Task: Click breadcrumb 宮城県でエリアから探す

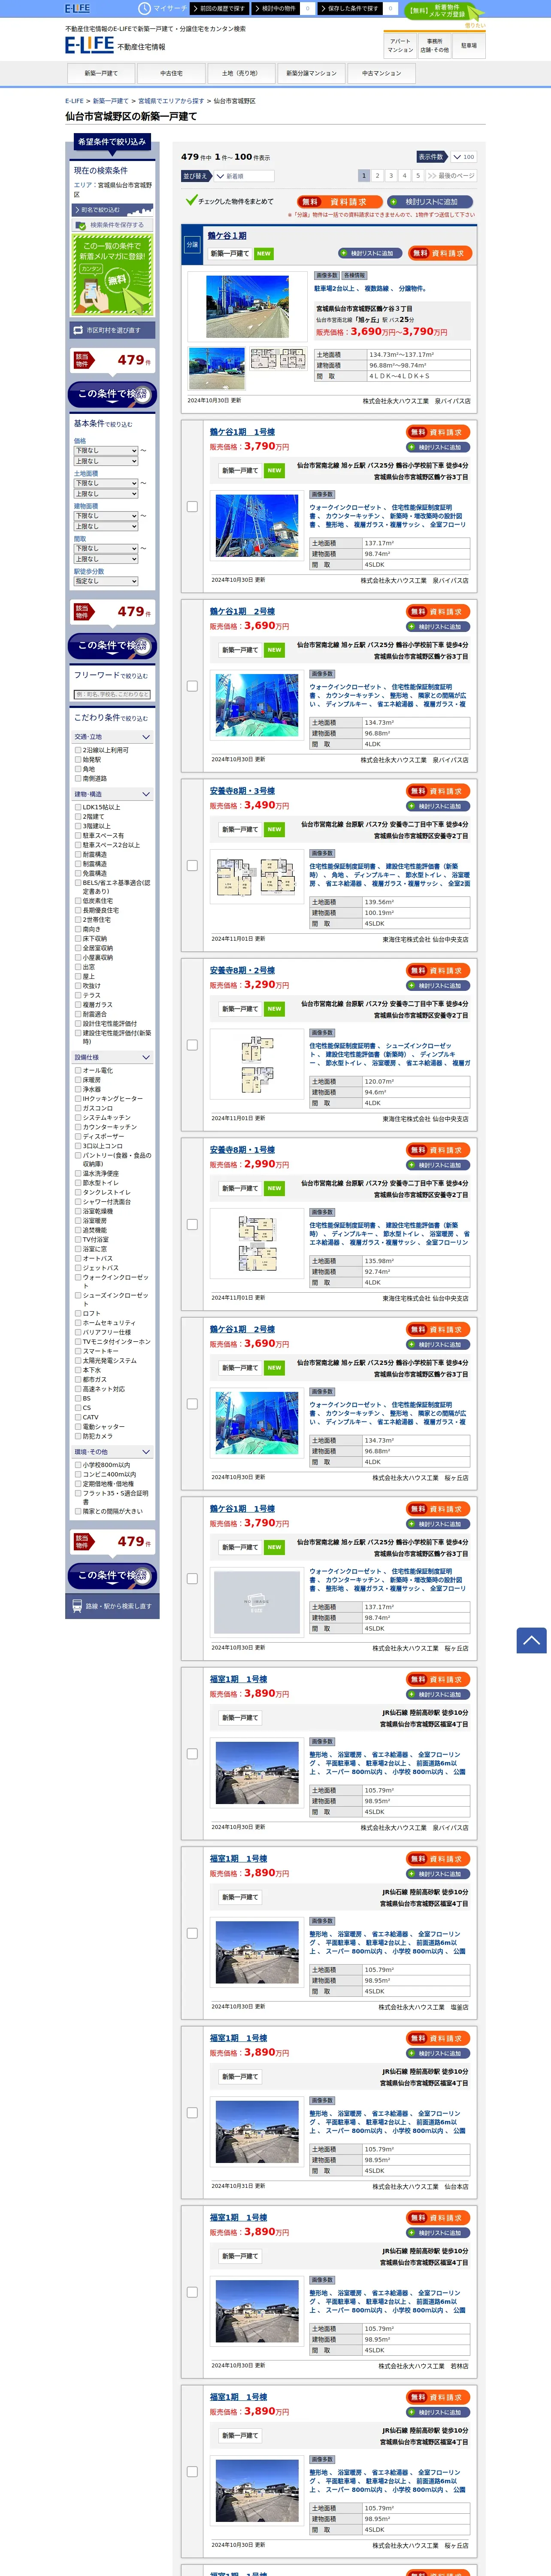Action: 171,101
